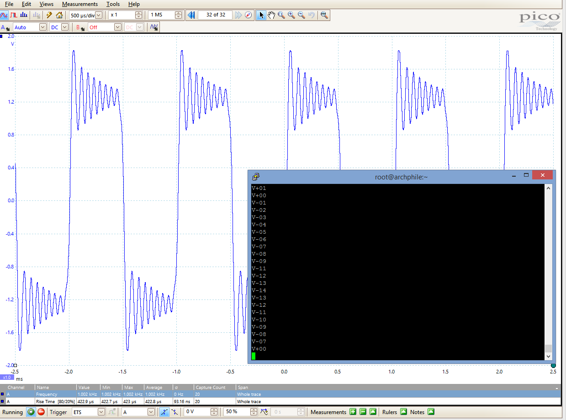Screen dimensions: 566x420
Task: Adjust the 1 MS samples spinner
Action: 178,15
